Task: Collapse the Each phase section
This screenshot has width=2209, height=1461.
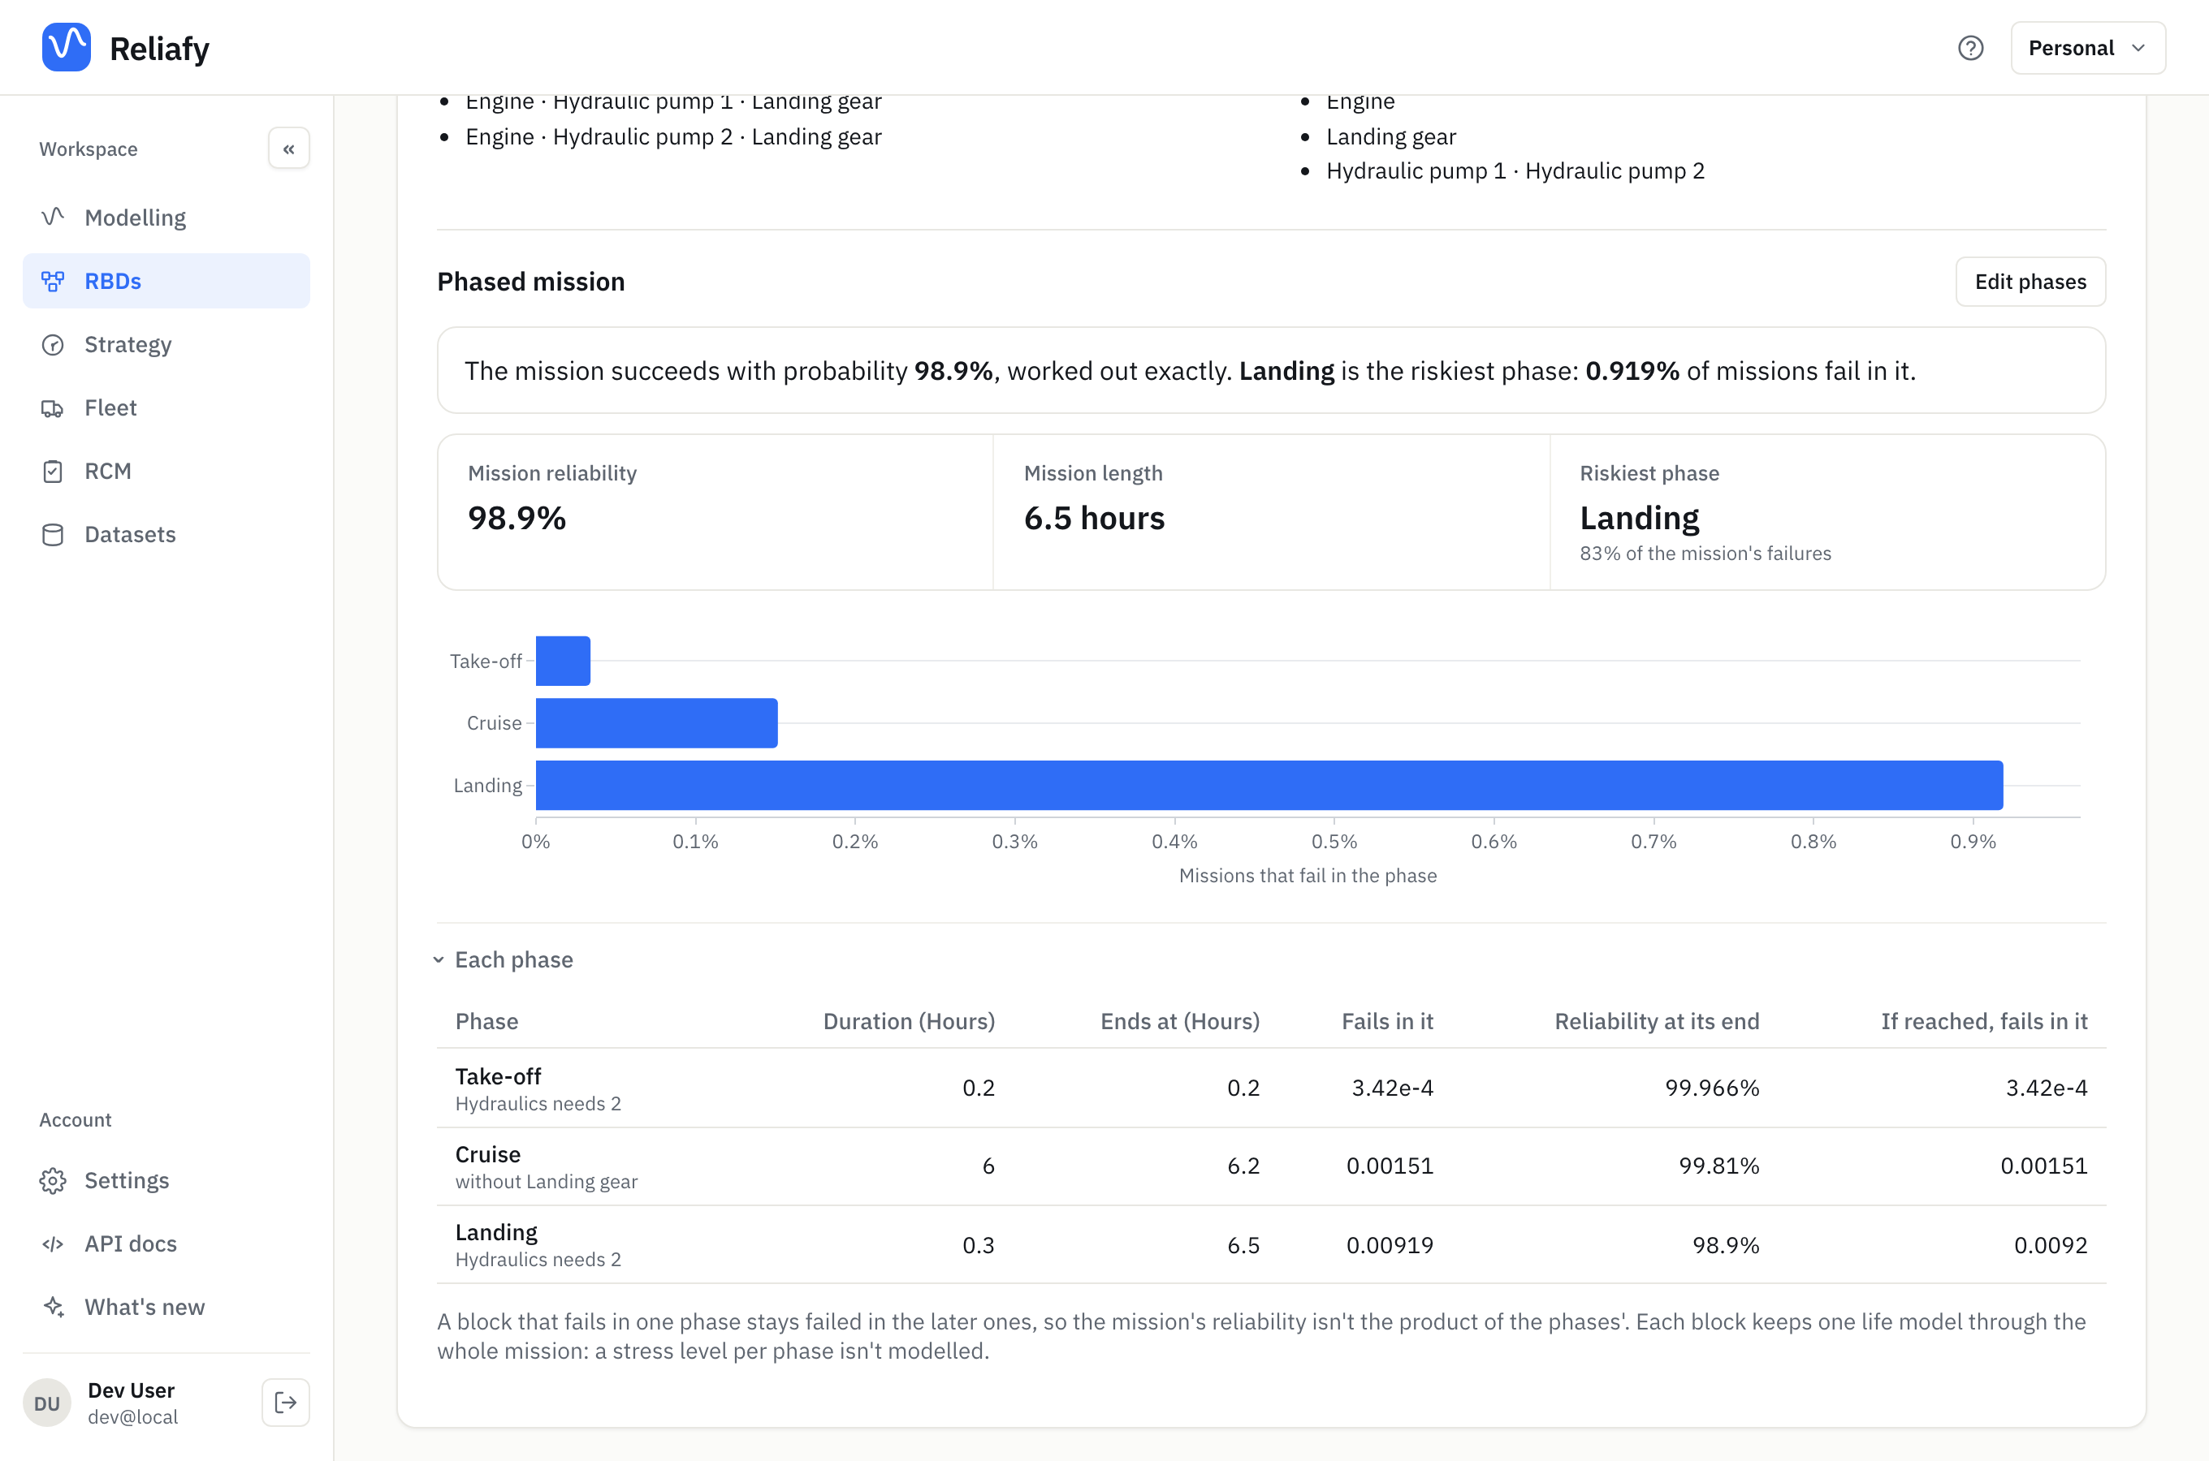Action: click(504, 959)
